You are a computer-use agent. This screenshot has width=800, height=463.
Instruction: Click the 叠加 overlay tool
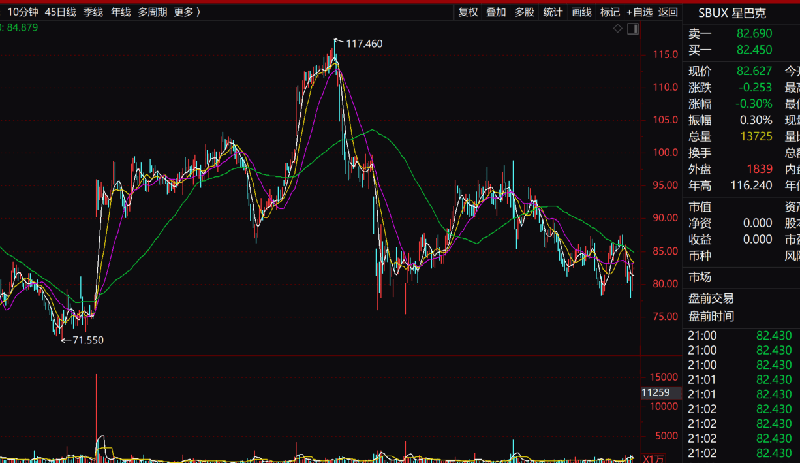(496, 12)
